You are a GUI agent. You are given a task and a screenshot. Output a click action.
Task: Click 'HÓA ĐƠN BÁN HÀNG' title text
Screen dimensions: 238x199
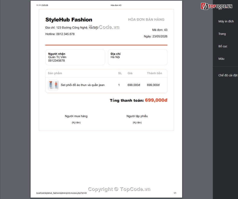pos(146,20)
